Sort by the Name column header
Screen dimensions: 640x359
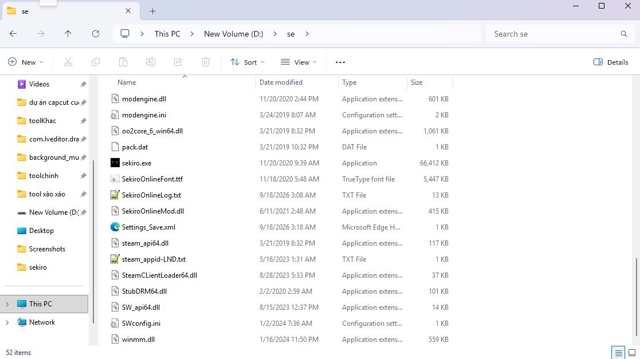tap(127, 82)
